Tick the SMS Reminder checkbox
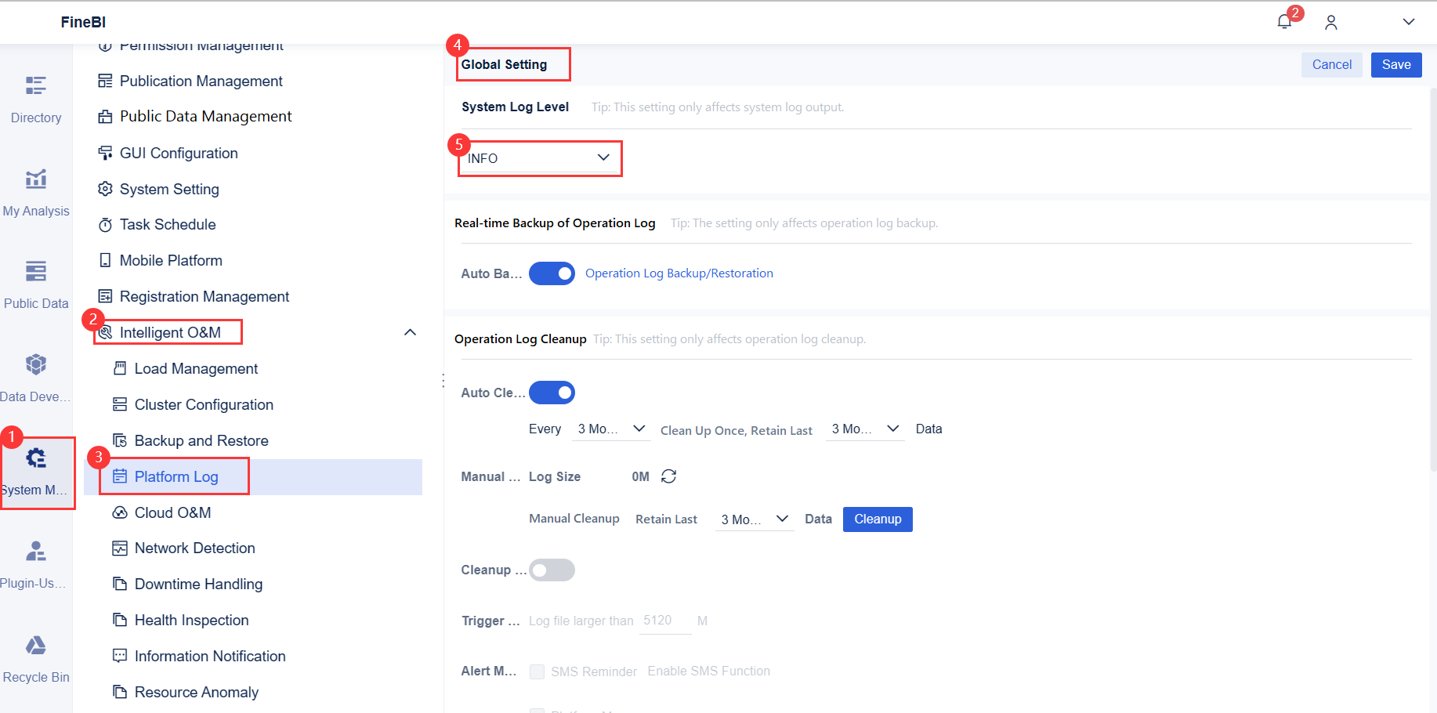Image resolution: width=1437 pixels, height=713 pixels. (537, 671)
